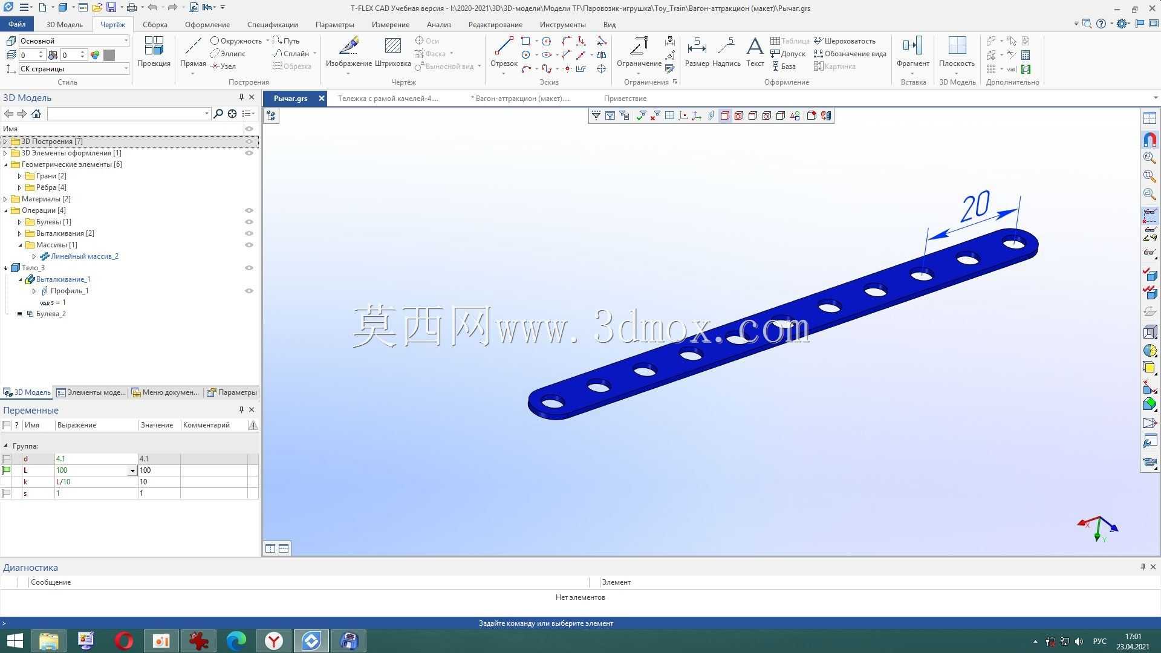The image size is (1161, 653).
Task: Open the Плоскость workplane tool
Action: pyautogui.click(x=957, y=52)
